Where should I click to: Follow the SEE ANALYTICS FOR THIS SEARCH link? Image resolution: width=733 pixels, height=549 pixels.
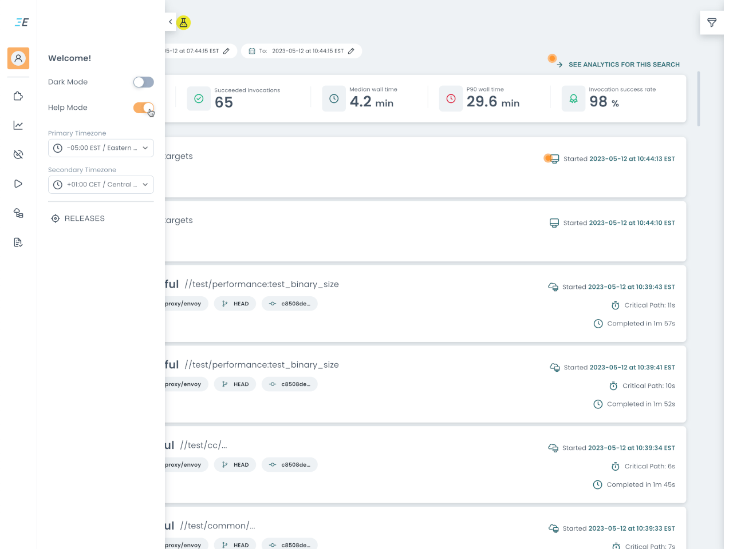click(x=624, y=65)
